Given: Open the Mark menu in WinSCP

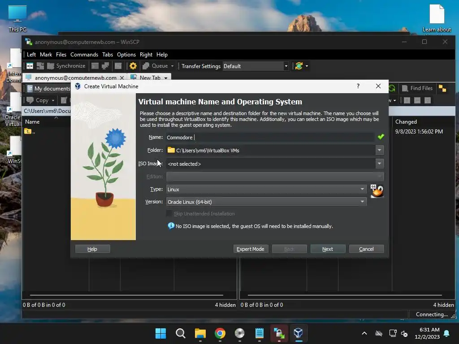Looking at the screenshot, I should coord(46,55).
